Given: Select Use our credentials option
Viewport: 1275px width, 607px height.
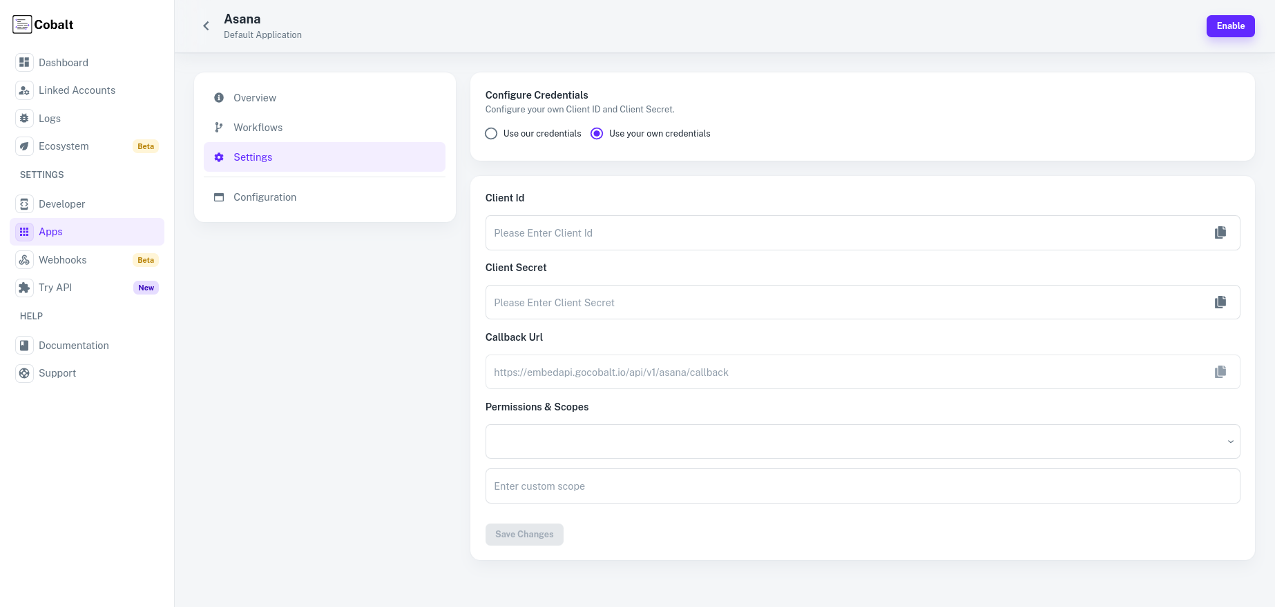Looking at the screenshot, I should point(491,134).
